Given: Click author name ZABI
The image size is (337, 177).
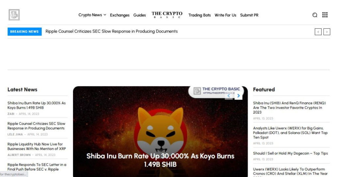Looking at the screenshot, I should point(11,114).
